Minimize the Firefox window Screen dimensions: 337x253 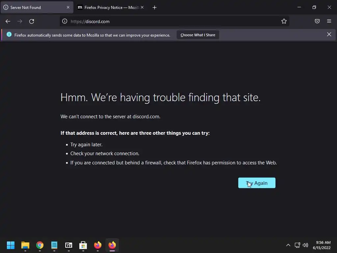tap(299, 7)
